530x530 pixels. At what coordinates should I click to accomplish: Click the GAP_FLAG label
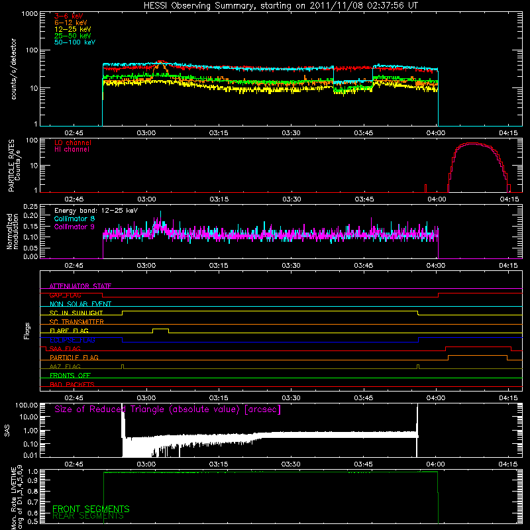[x=65, y=295]
